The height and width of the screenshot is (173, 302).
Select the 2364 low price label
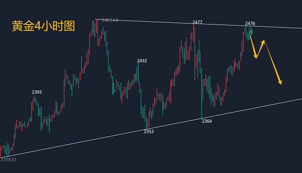[207, 121]
